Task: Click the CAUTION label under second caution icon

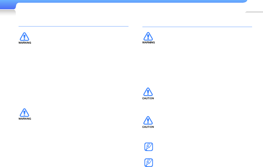Action: pos(148,127)
